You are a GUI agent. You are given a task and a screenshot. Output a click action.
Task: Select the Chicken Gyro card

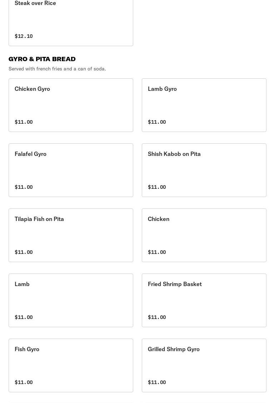click(x=71, y=105)
